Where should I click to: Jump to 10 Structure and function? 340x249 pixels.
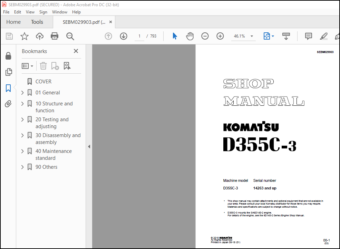coord(54,107)
